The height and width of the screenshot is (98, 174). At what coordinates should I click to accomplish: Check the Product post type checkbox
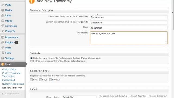[x=51, y=79]
